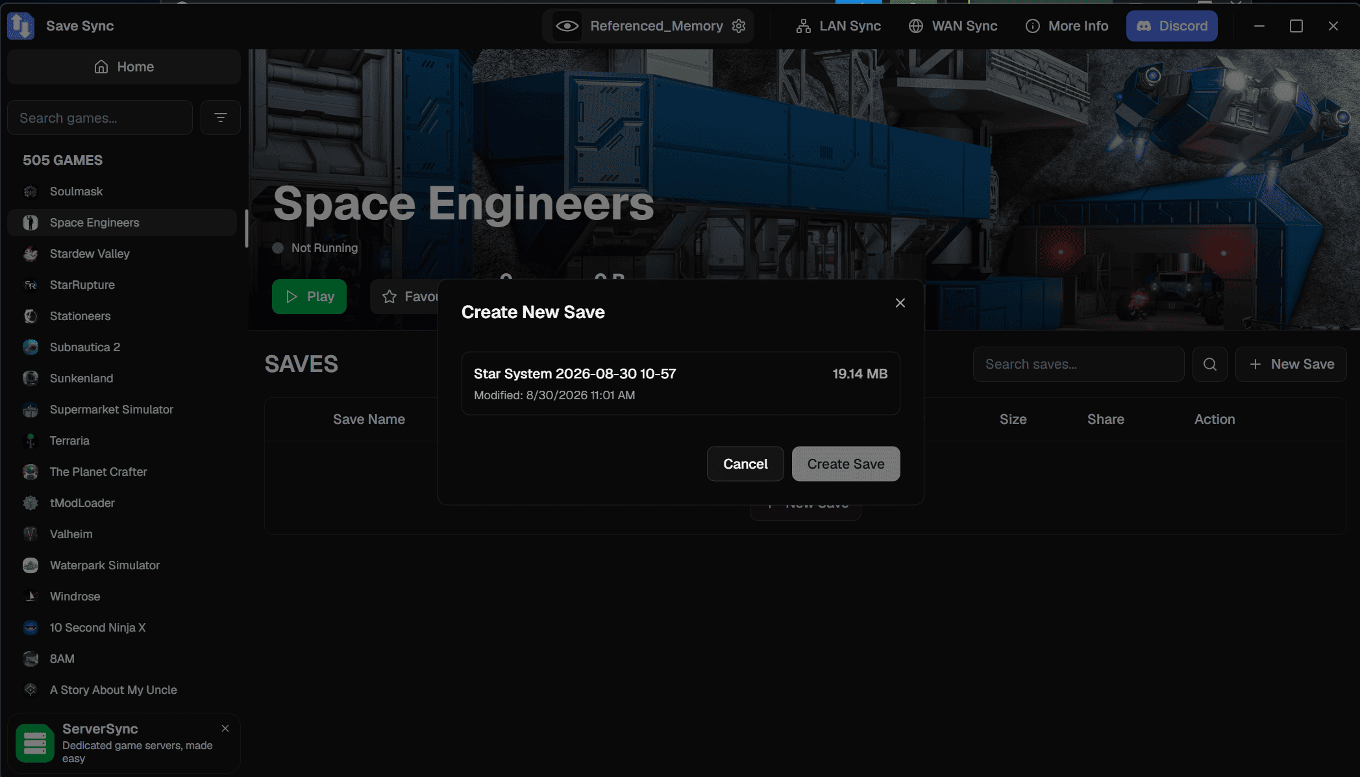The height and width of the screenshot is (777, 1360).
Task: Select the Subnautica 2 game icon
Action: (x=31, y=347)
